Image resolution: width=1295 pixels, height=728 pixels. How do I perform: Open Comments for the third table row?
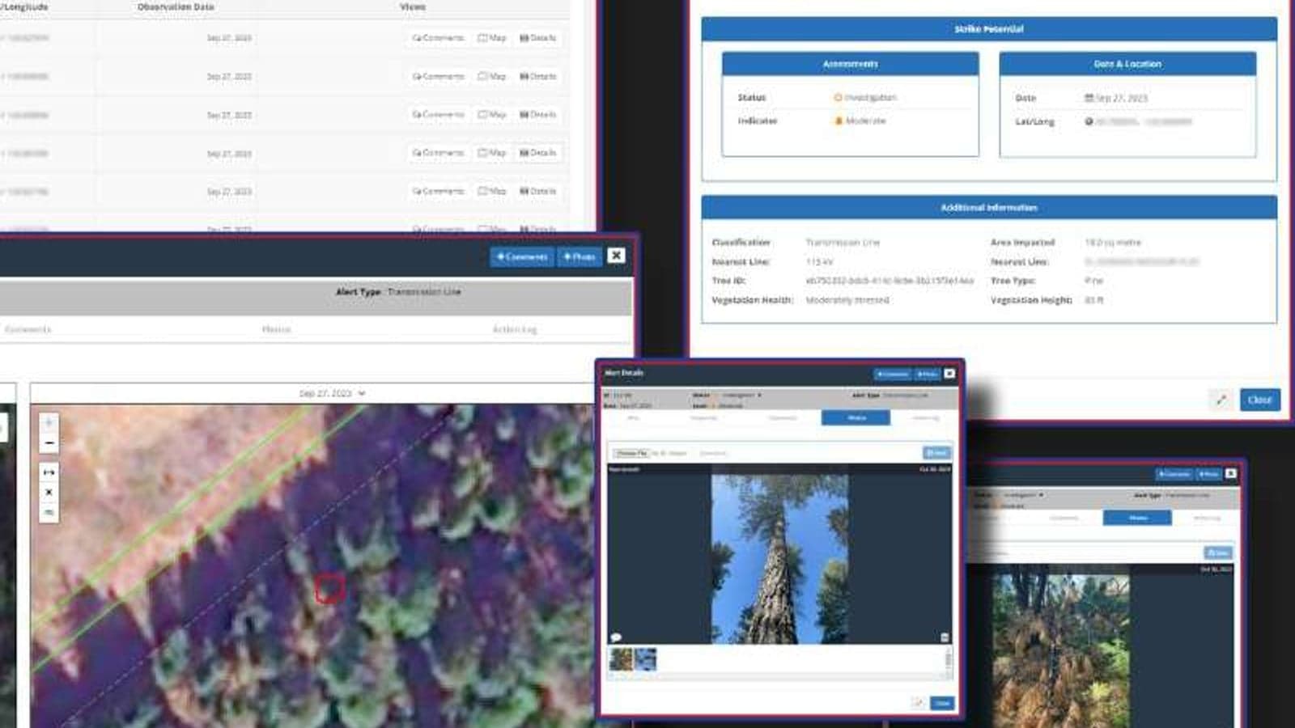coord(438,114)
